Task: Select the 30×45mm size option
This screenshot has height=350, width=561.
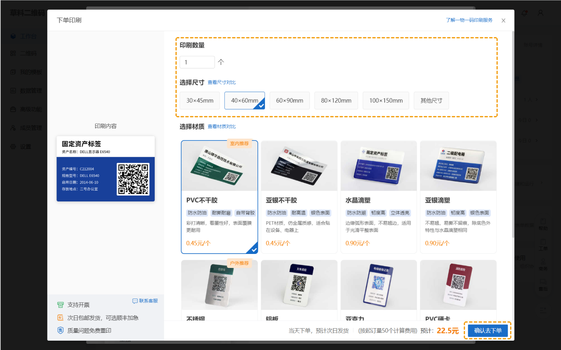Action: tap(200, 101)
